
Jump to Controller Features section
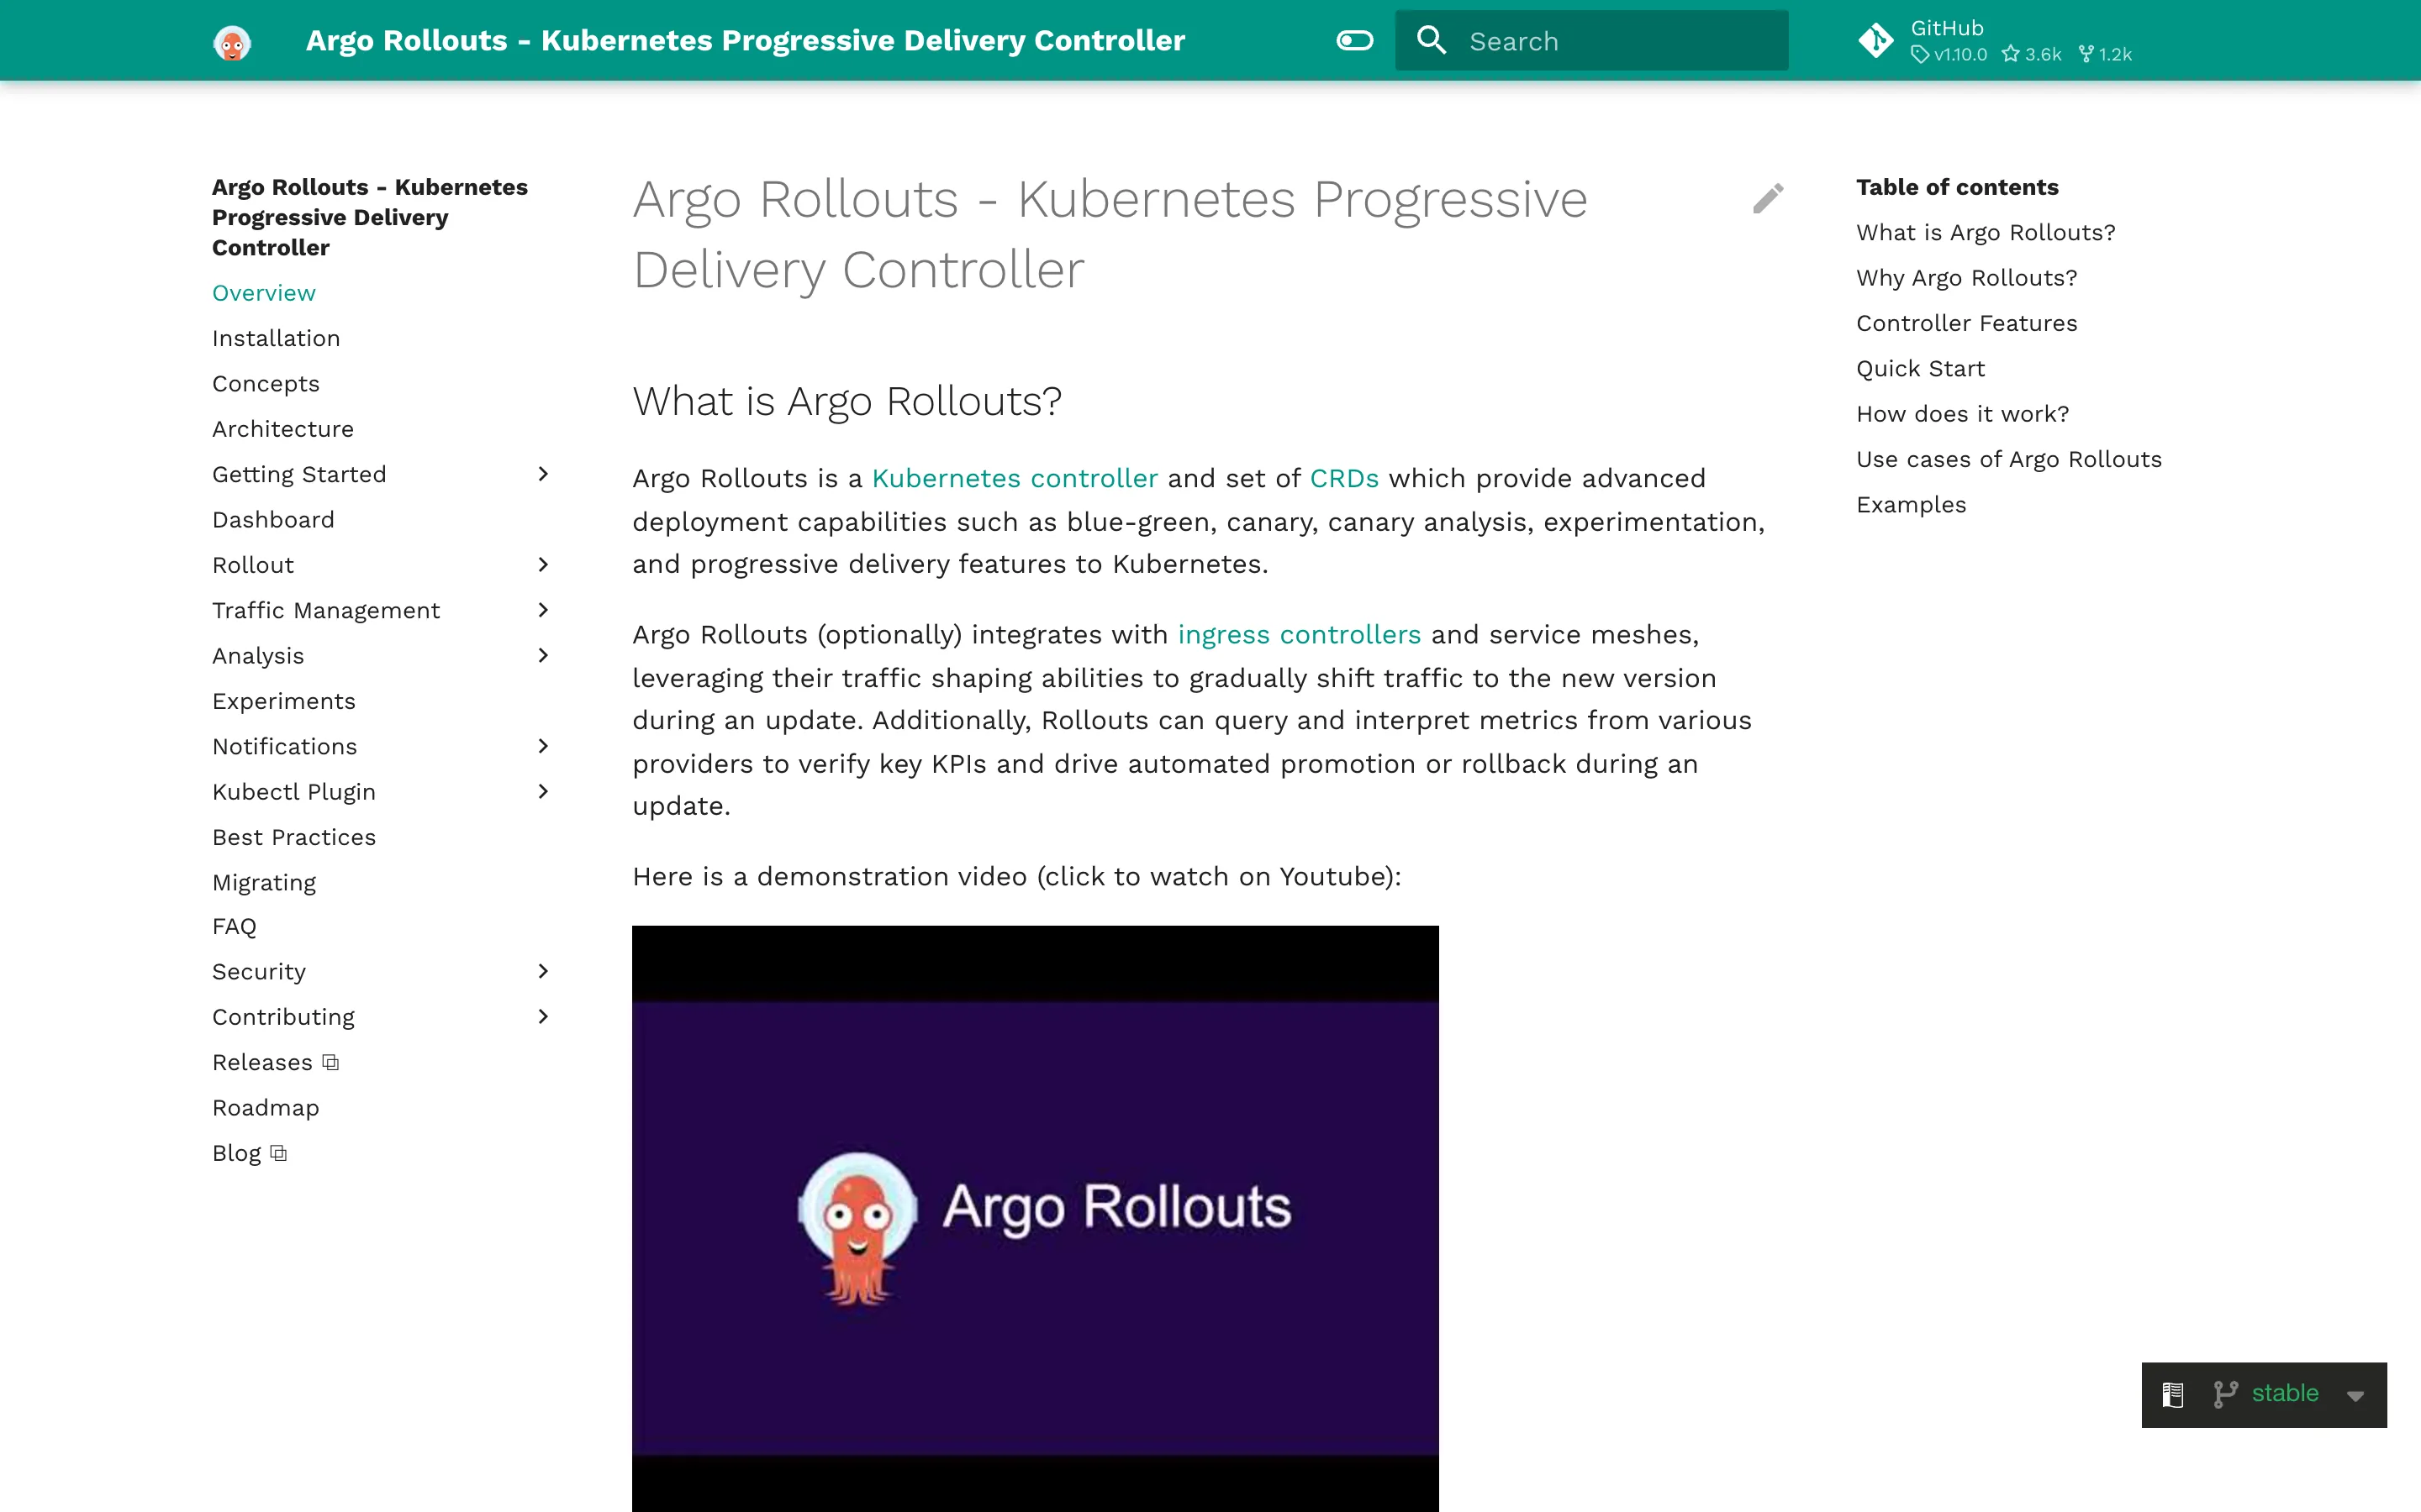(x=1967, y=323)
